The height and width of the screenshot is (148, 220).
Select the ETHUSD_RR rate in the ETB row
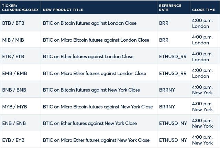point(173,56)
